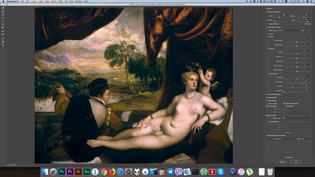Viewport: 315px width, 177px height.
Task: Collapse the Face Shape section
Action: point(269,74)
